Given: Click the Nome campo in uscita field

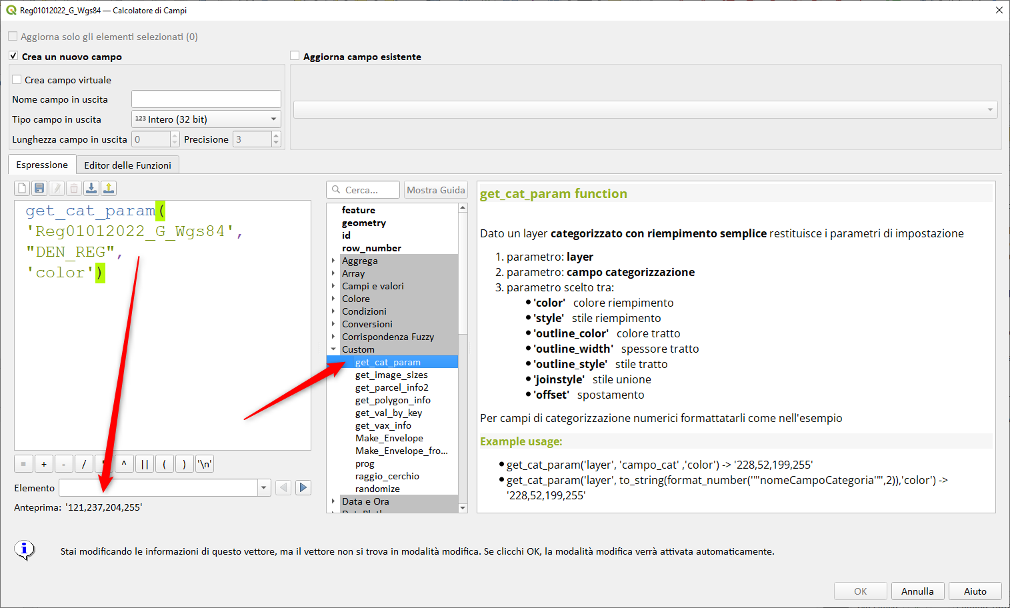Looking at the screenshot, I should click(x=206, y=99).
